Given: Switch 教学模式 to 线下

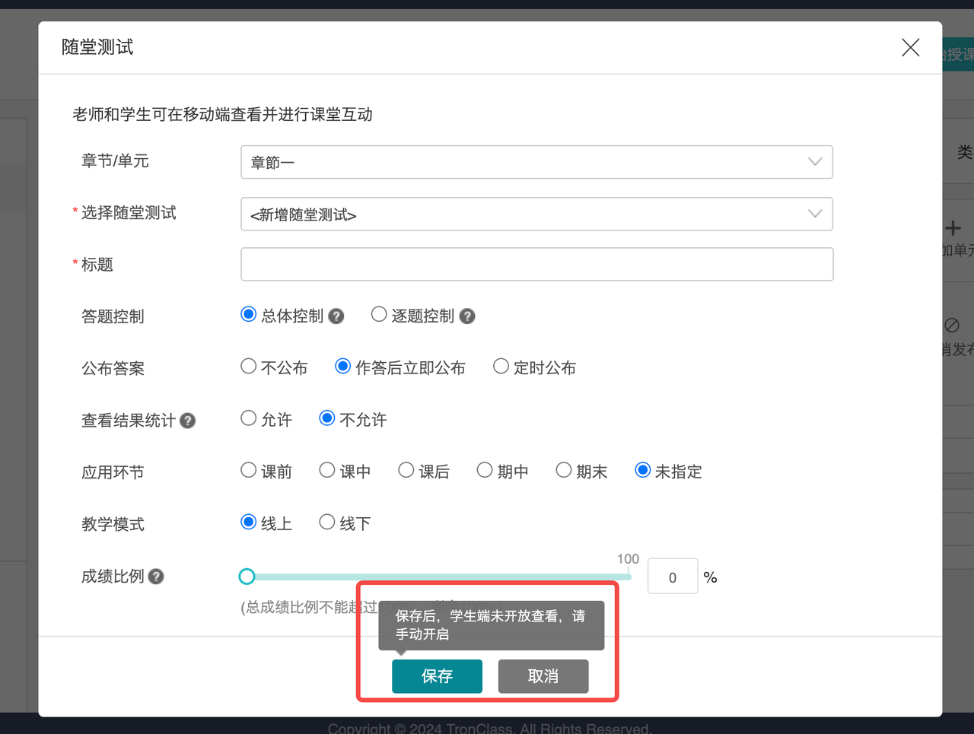Looking at the screenshot, I should click(327, 523).
